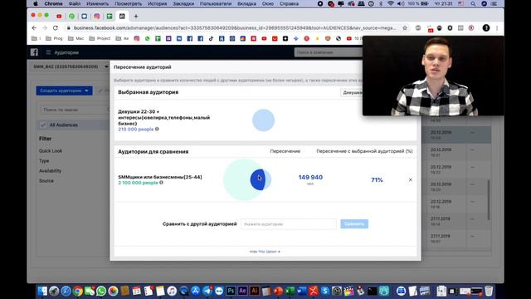Expand the Type filter
The width and height of the screenshot is (531, 299).
44,160
